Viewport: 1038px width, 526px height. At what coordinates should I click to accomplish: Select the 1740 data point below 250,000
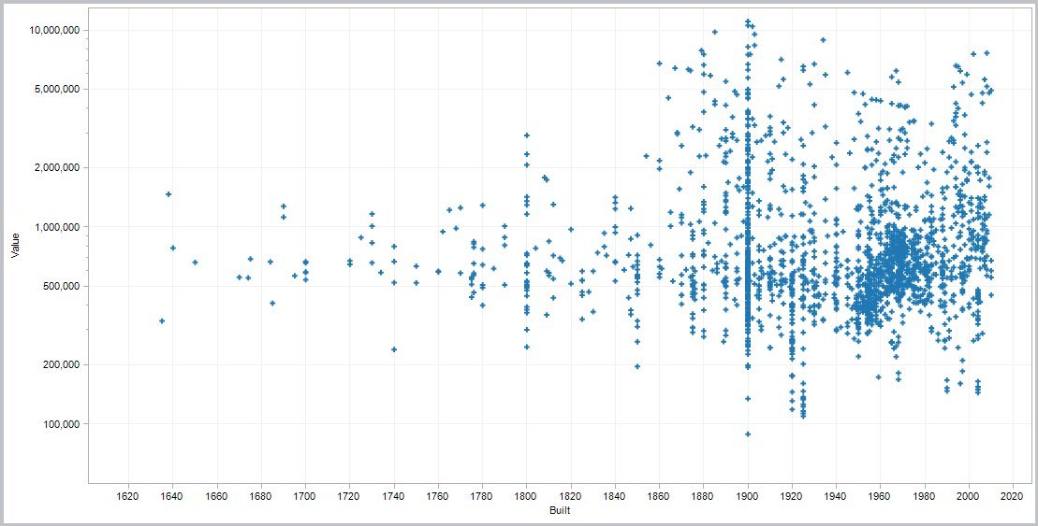pos(394,349)
